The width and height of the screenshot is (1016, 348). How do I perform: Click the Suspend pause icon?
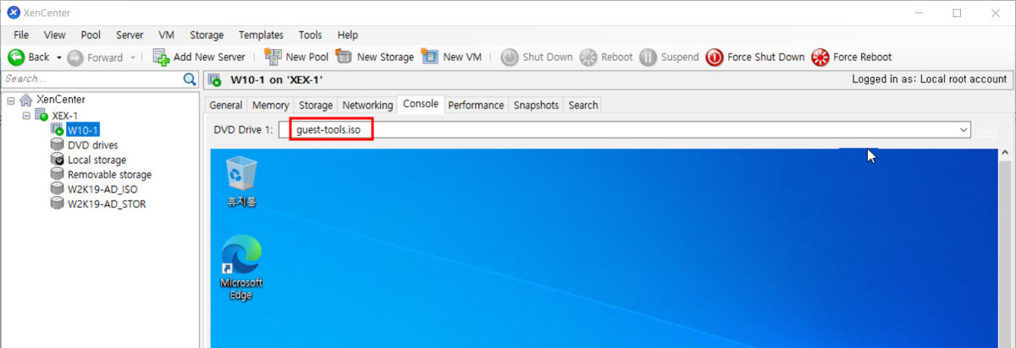648,57
